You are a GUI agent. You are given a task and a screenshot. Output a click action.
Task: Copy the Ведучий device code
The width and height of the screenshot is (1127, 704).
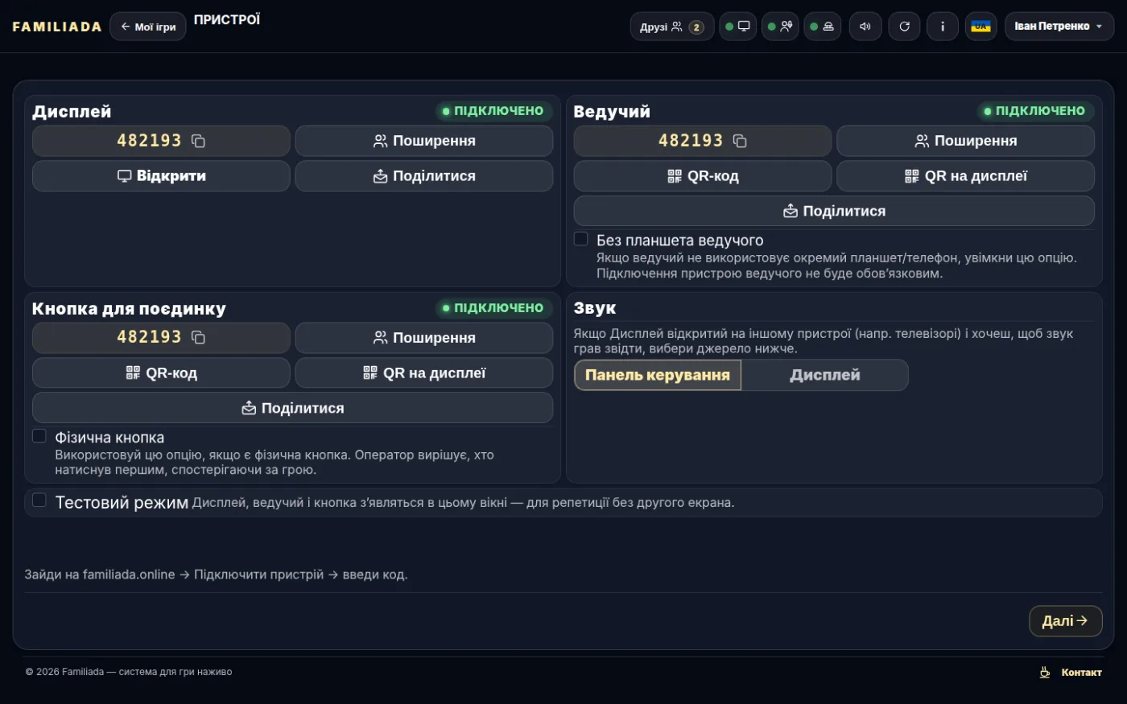coord(740,141)
